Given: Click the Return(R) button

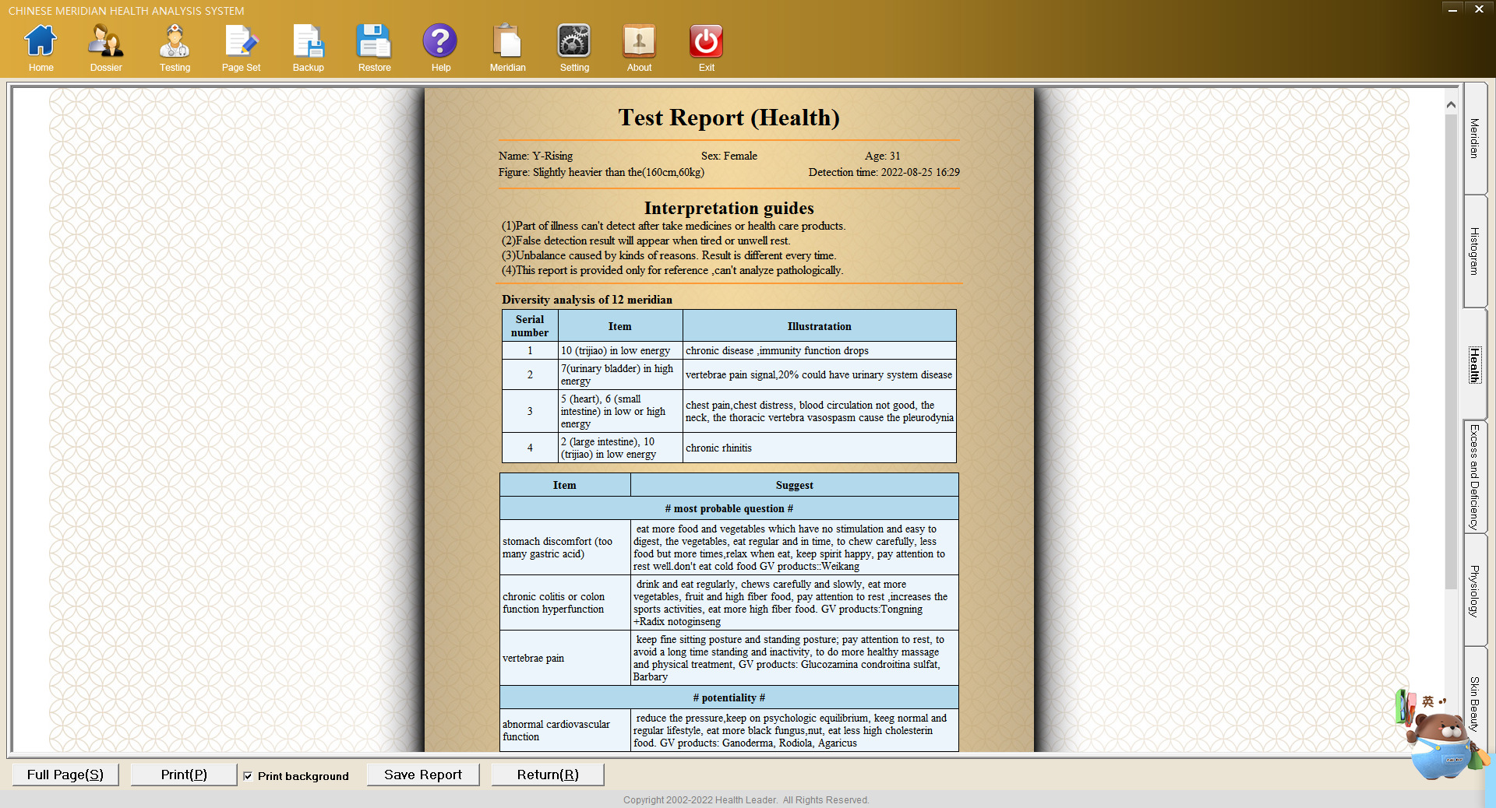Looking at the screenshot, I should point(548,775).
